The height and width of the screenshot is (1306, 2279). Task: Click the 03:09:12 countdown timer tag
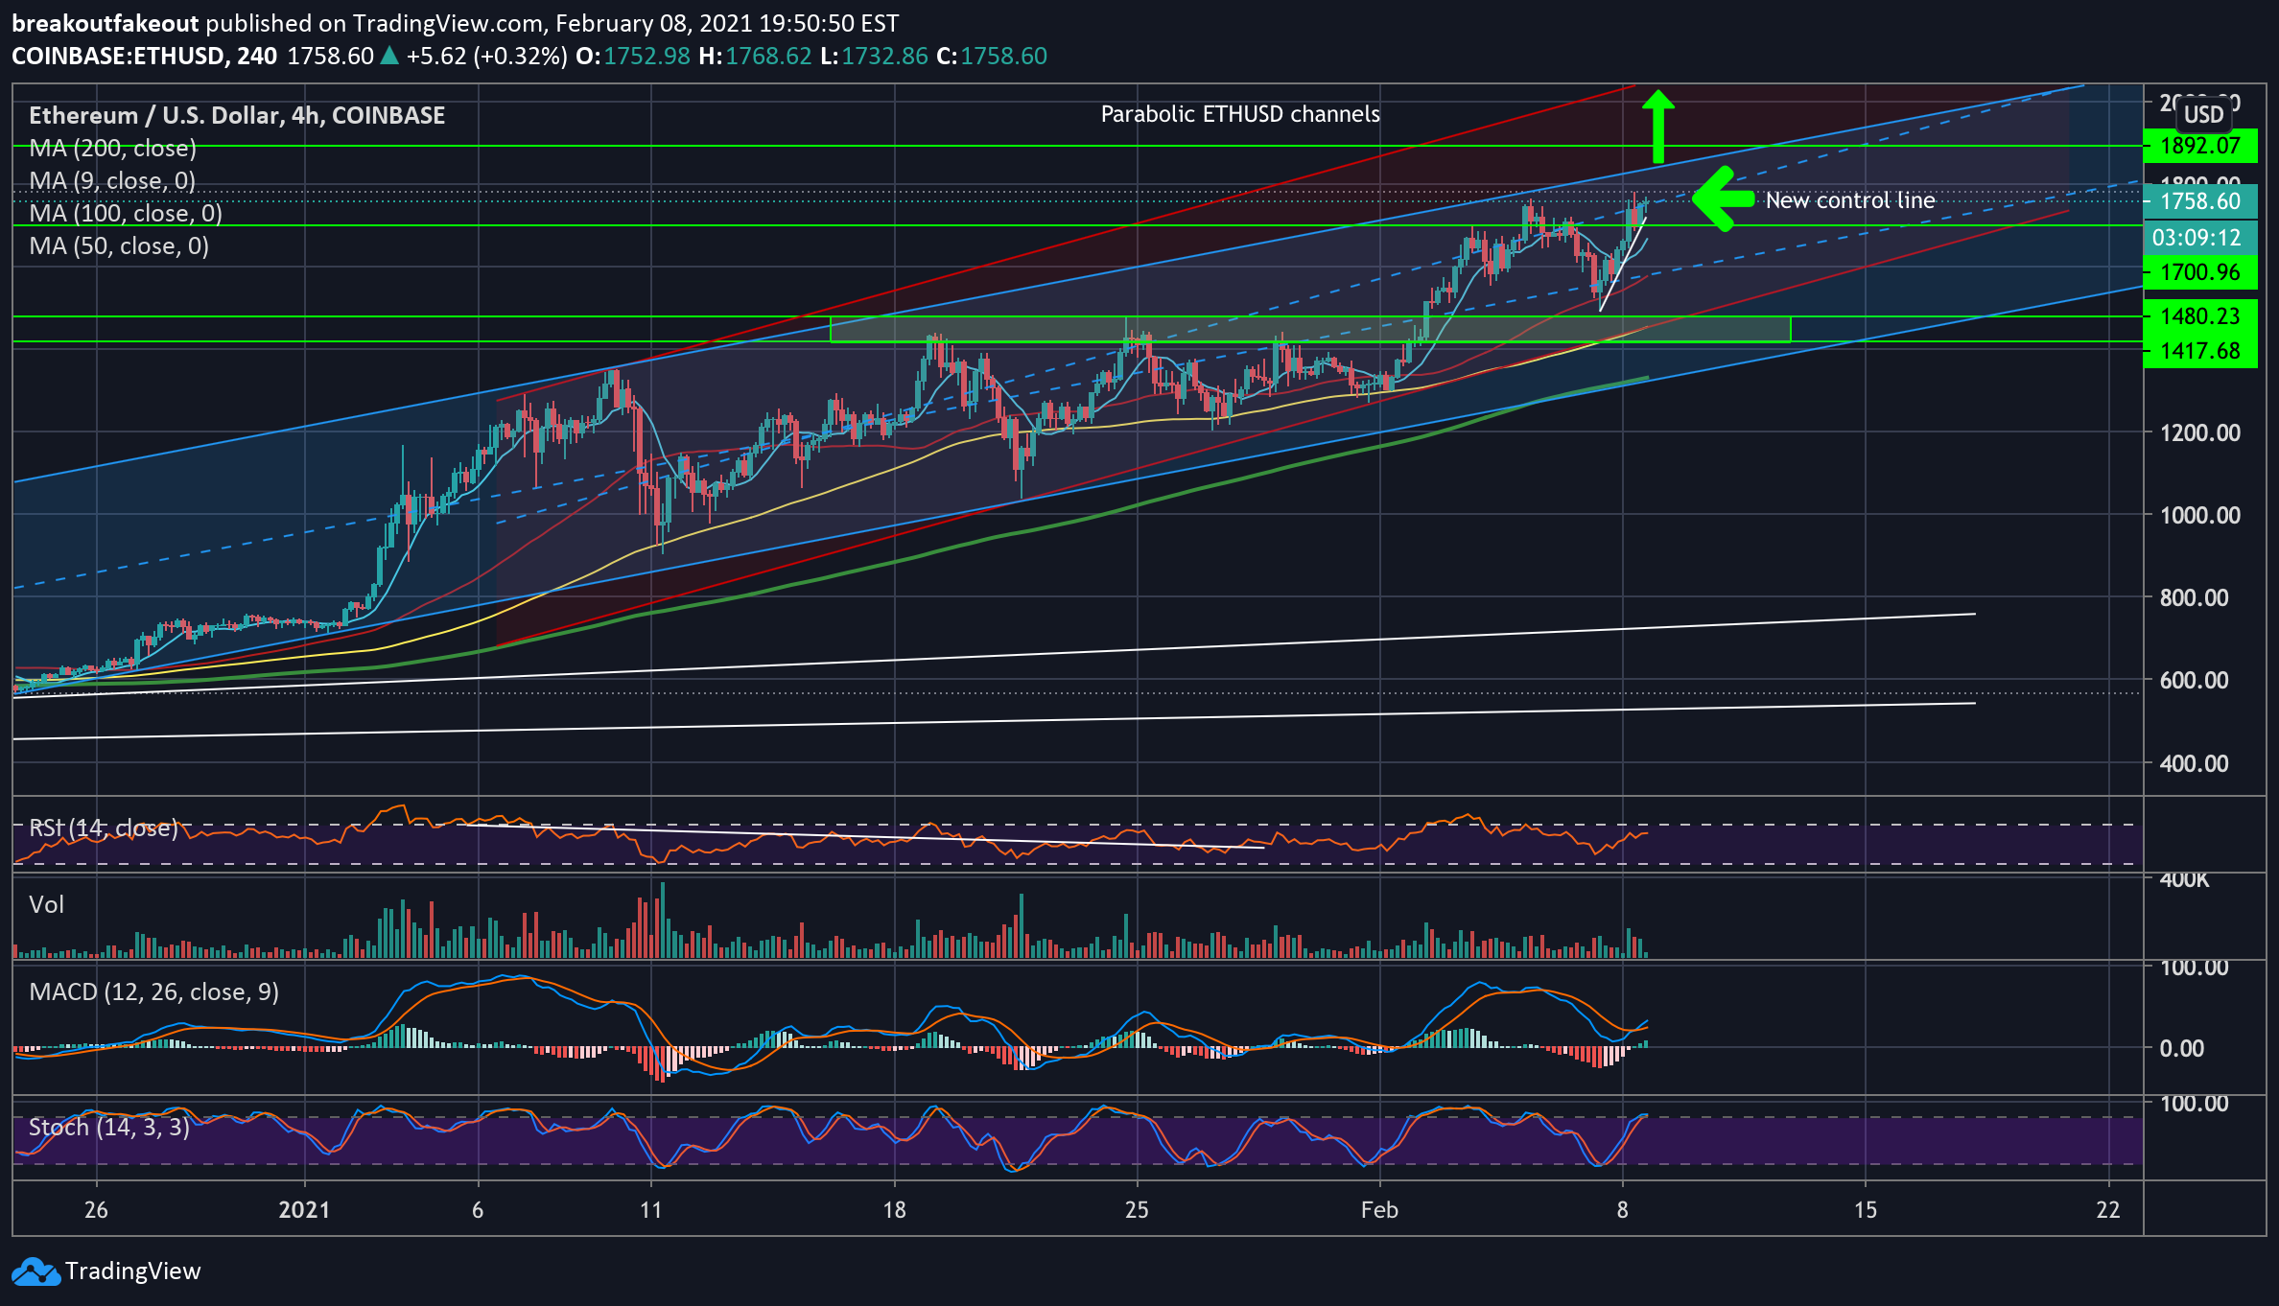tap(2200, 238)
